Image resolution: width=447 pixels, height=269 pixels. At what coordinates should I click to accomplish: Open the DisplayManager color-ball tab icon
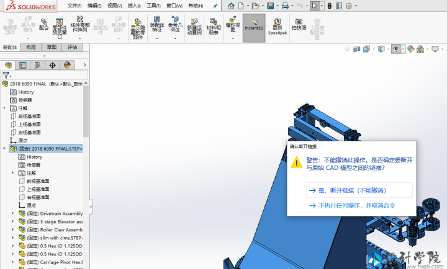tap(67, 64)
